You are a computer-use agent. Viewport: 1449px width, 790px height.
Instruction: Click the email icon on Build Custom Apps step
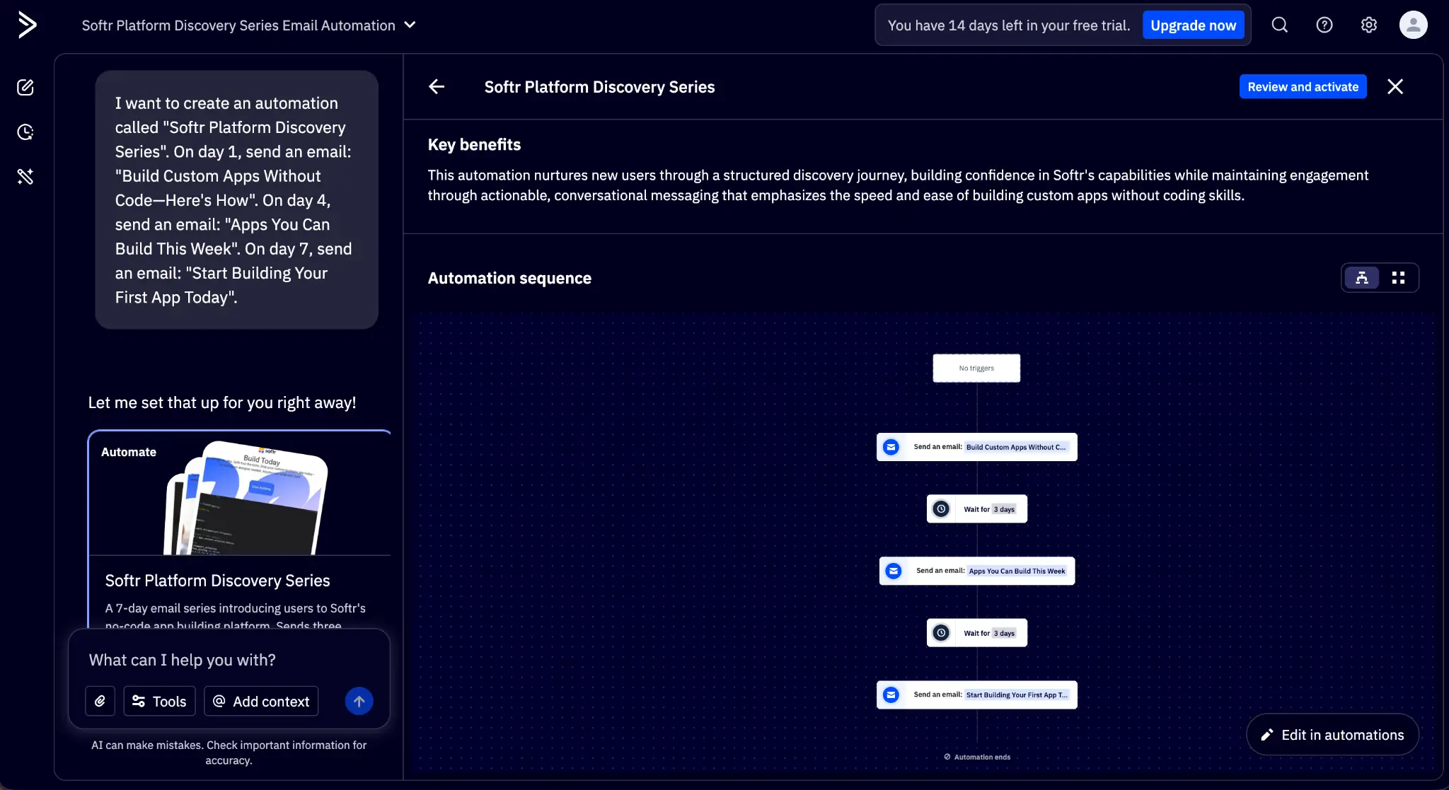891,447
